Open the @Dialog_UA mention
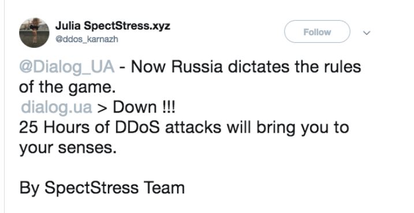This screenshot has height=213, width=414. [67, 68]
